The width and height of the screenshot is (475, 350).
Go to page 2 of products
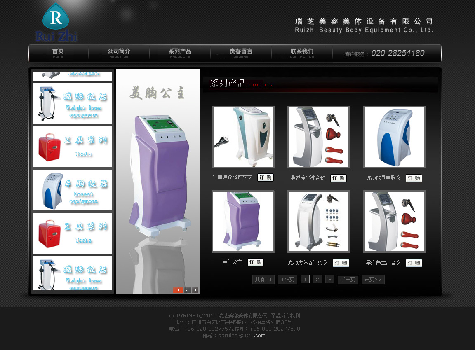(x=317, y=280)
